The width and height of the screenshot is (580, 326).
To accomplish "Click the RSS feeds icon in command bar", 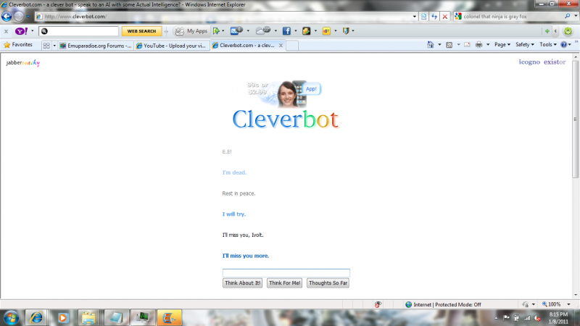I will (x=449, y=45).
